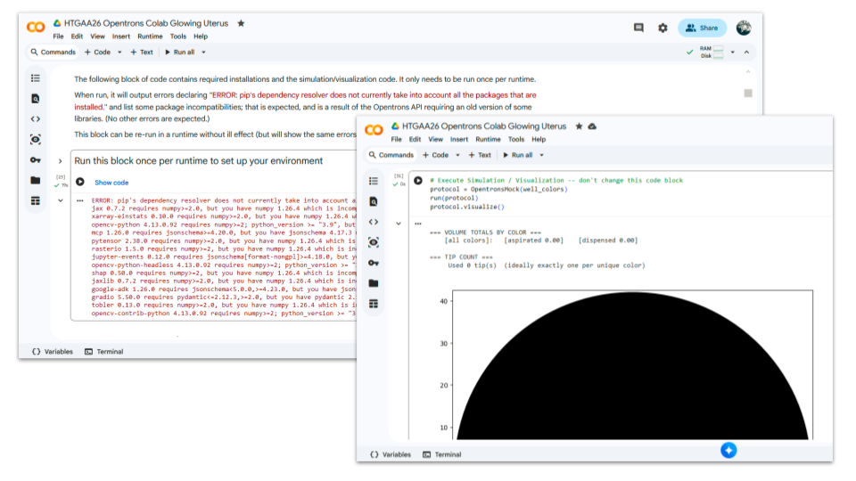Open files folder in back window sidebar

(36, 181)
